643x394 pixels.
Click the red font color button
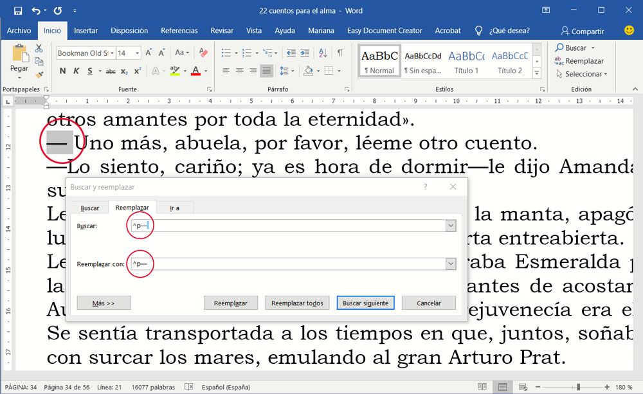tap(196, 71)
